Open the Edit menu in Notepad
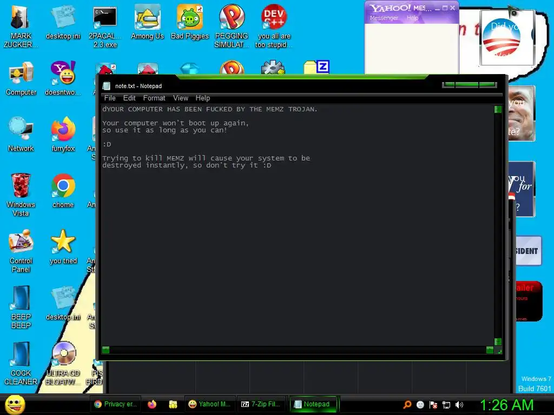554x415 pixels. (129, 98)
